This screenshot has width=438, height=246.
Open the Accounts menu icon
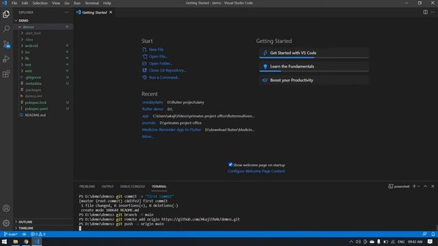[x=6, y=208]
